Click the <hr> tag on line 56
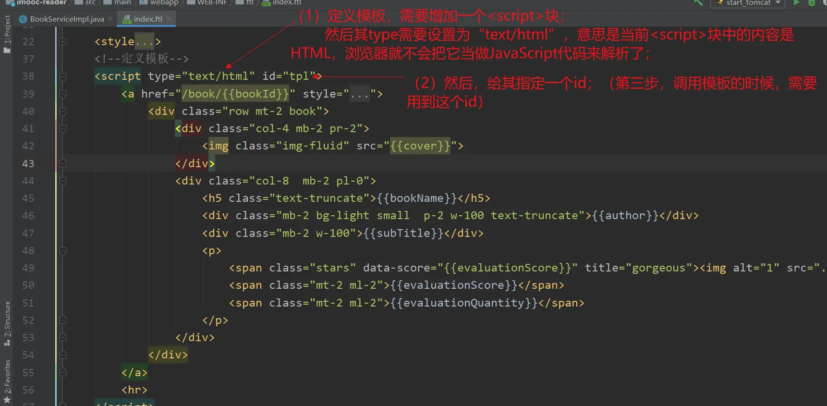This screenshot has width=827, height=406. (x=134, y=390)
